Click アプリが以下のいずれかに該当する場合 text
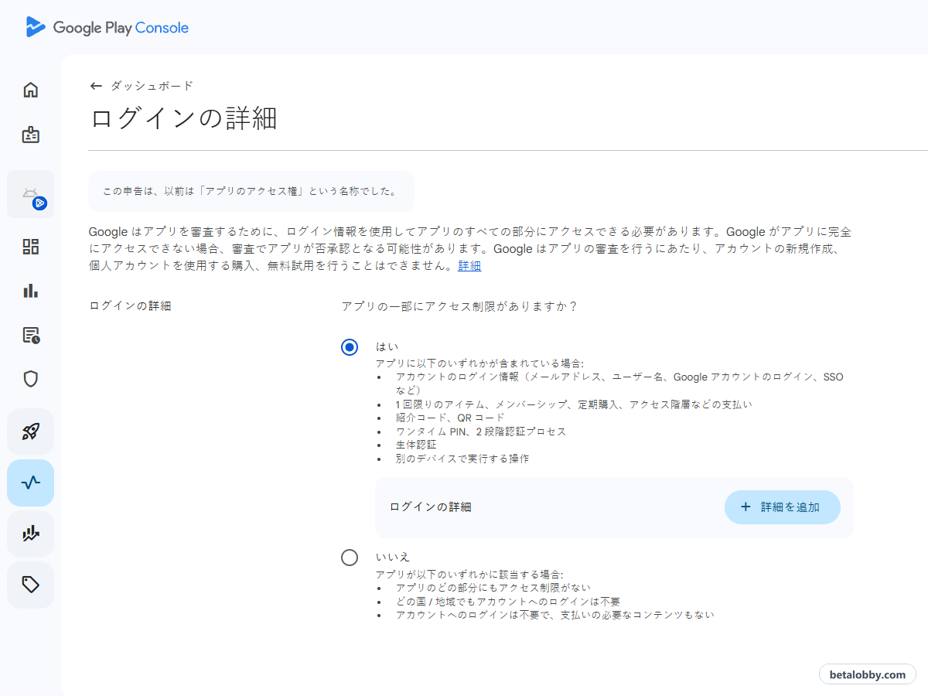This screenshot has height=696, width=928. pyautogui.click(x=469, y=575)
